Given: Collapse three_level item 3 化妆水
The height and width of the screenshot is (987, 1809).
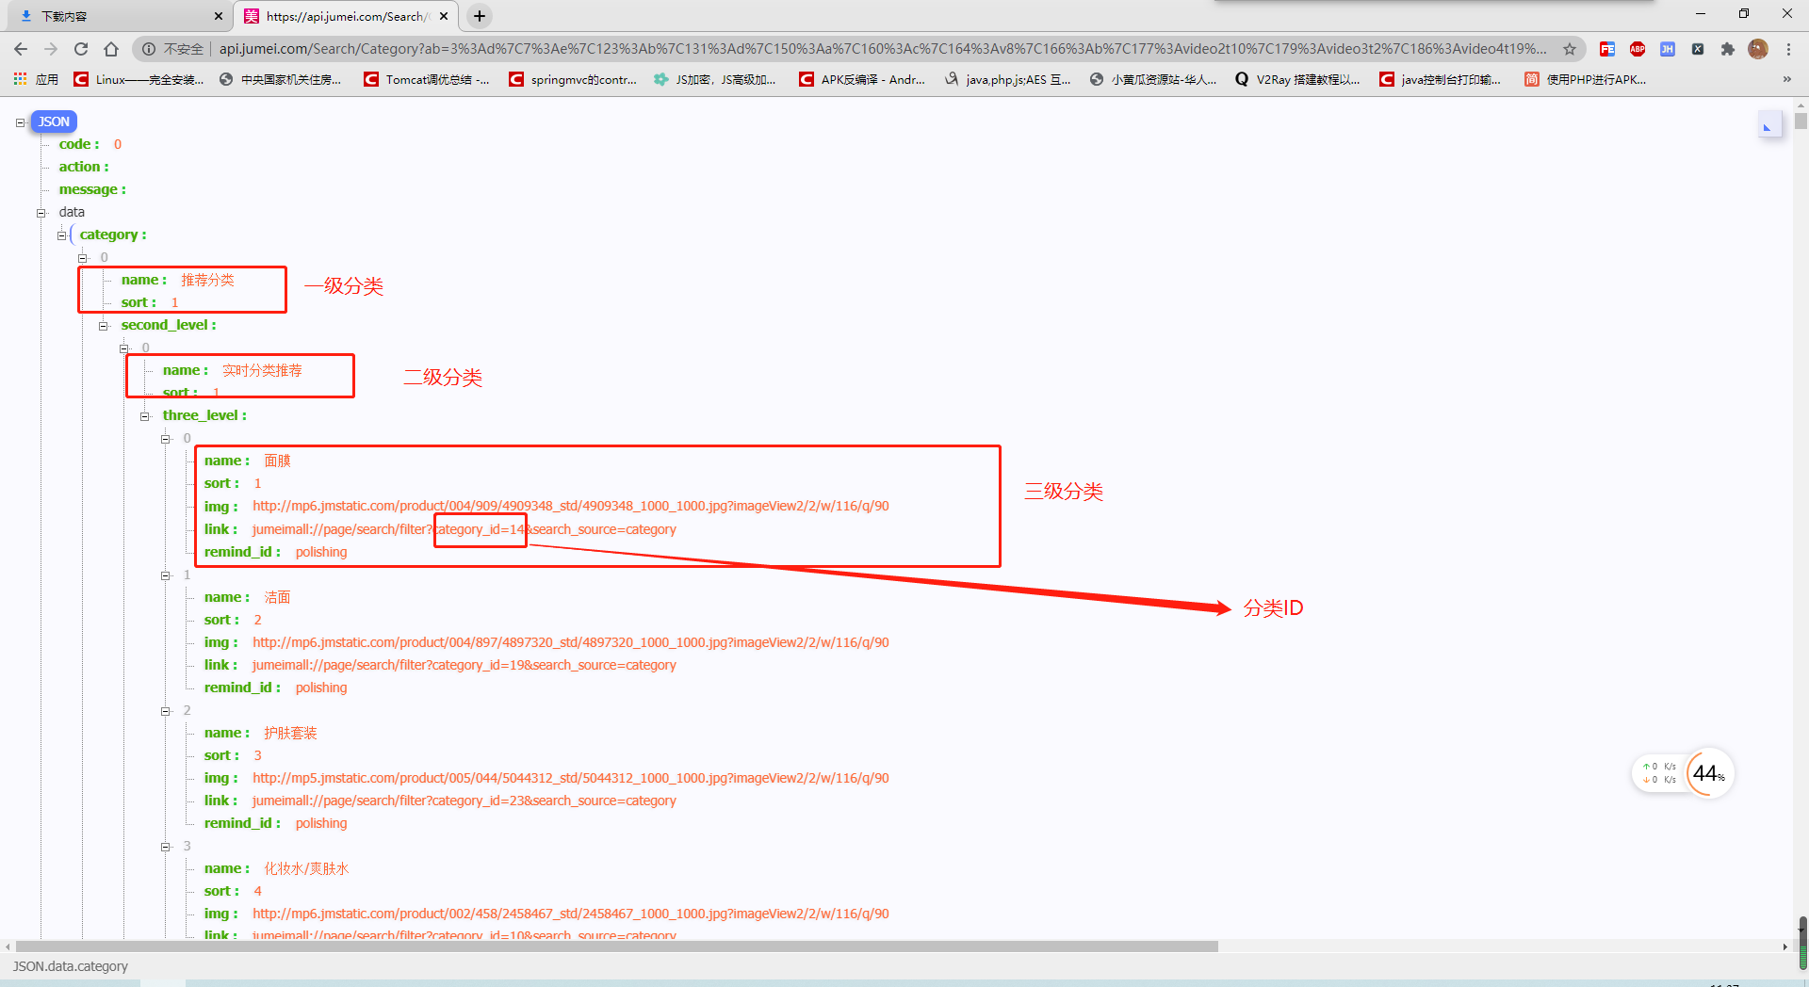Looking at the screenshot, I should point(166,847).
